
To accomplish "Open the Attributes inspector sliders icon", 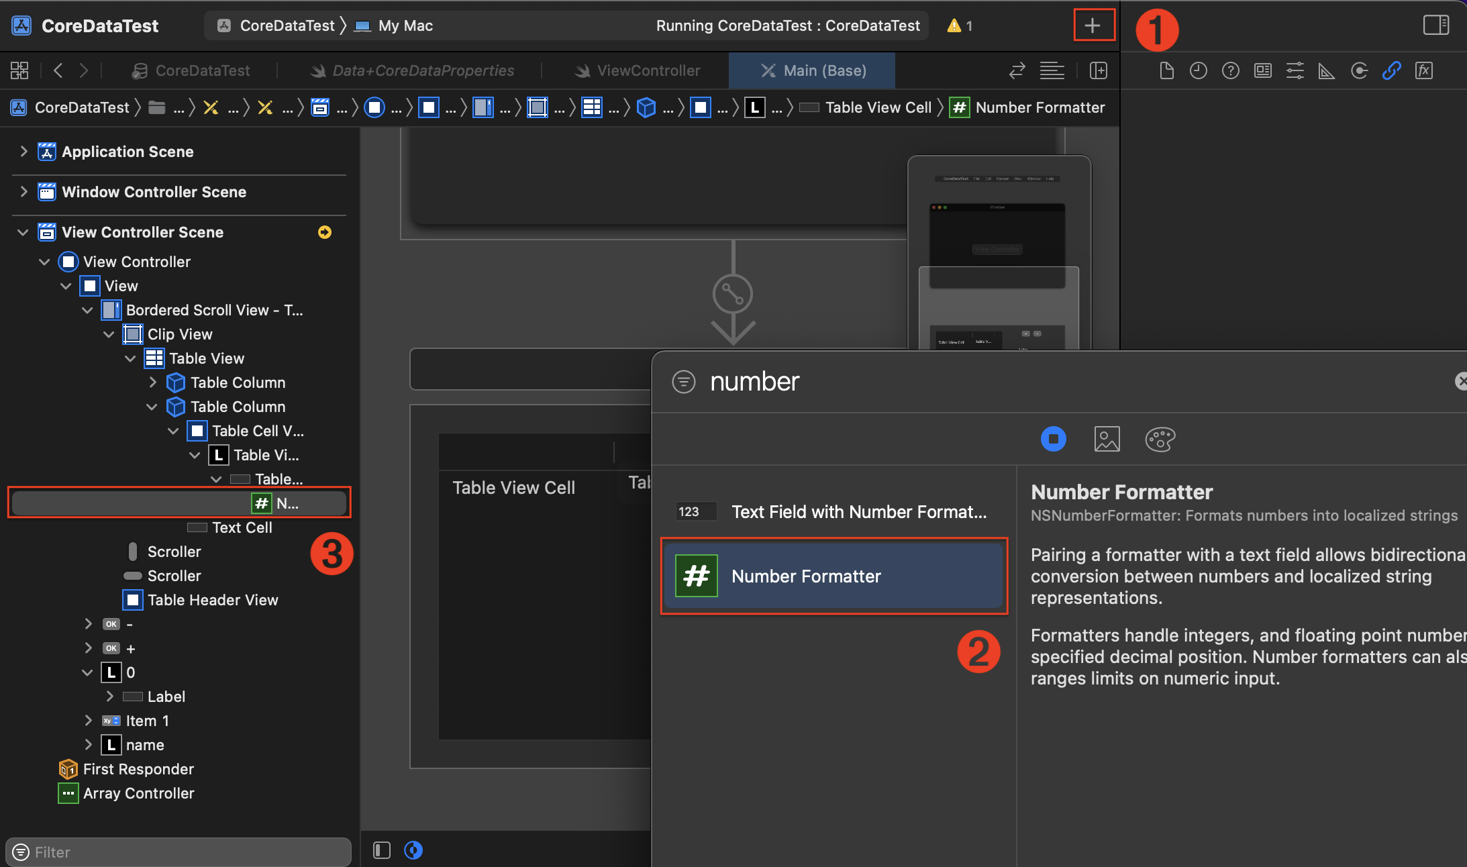I will [x=1295, y=70].
